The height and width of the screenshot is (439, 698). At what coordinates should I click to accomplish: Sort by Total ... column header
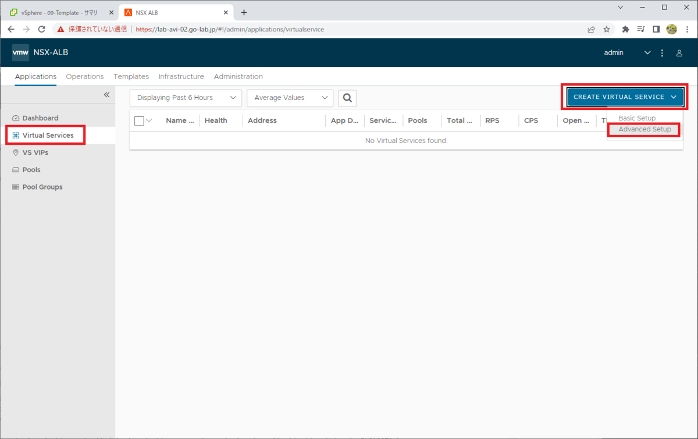pos(460,121)
